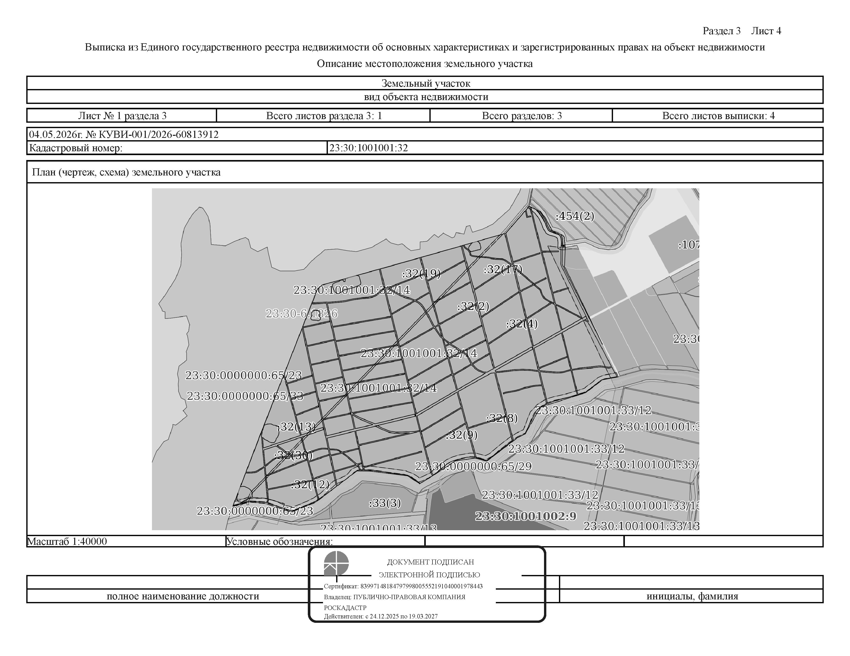Screen dimensions: 850x656
Task: Click the 'Раздел 3 Лист 4' page header
Action: point(741,31)
